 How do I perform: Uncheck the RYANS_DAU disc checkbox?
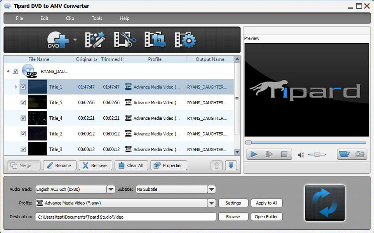point(15,71)
